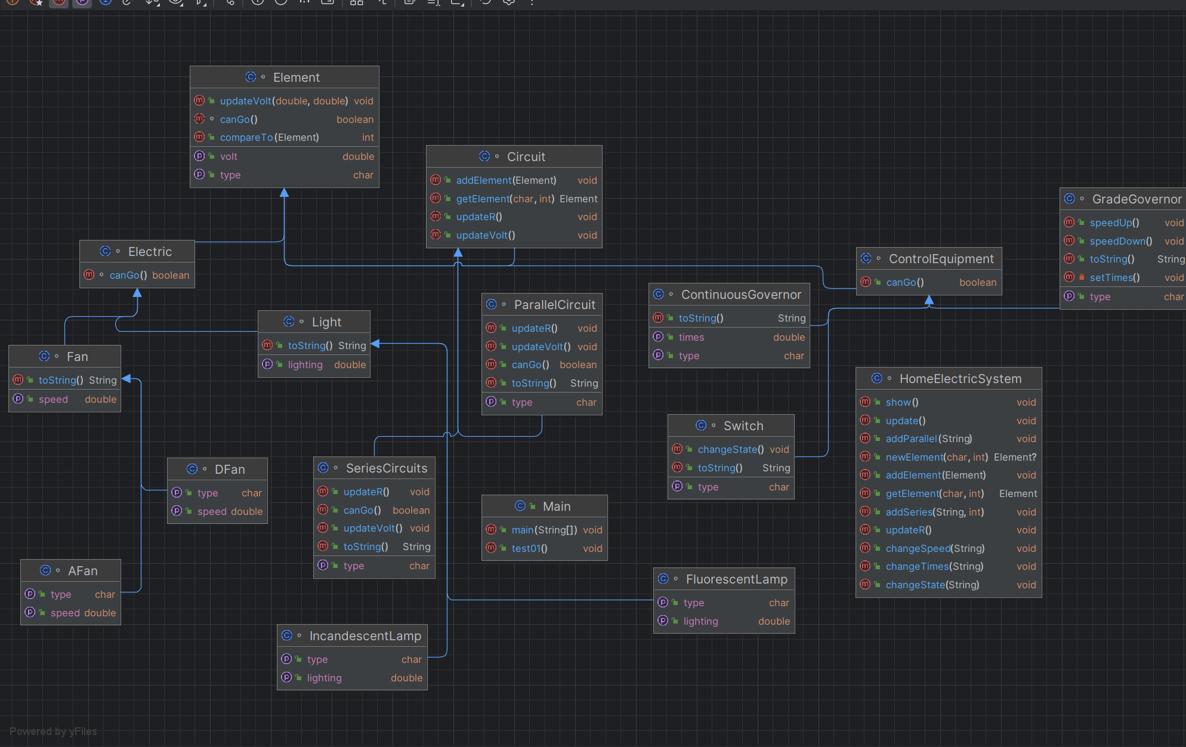Click the class icon beside Circuit

[x=484, y=156]
